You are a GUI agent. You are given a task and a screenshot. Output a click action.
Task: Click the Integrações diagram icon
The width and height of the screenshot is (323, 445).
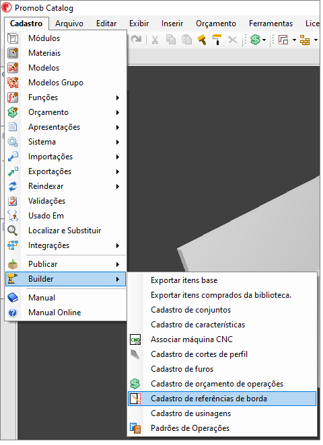[13, 245]
